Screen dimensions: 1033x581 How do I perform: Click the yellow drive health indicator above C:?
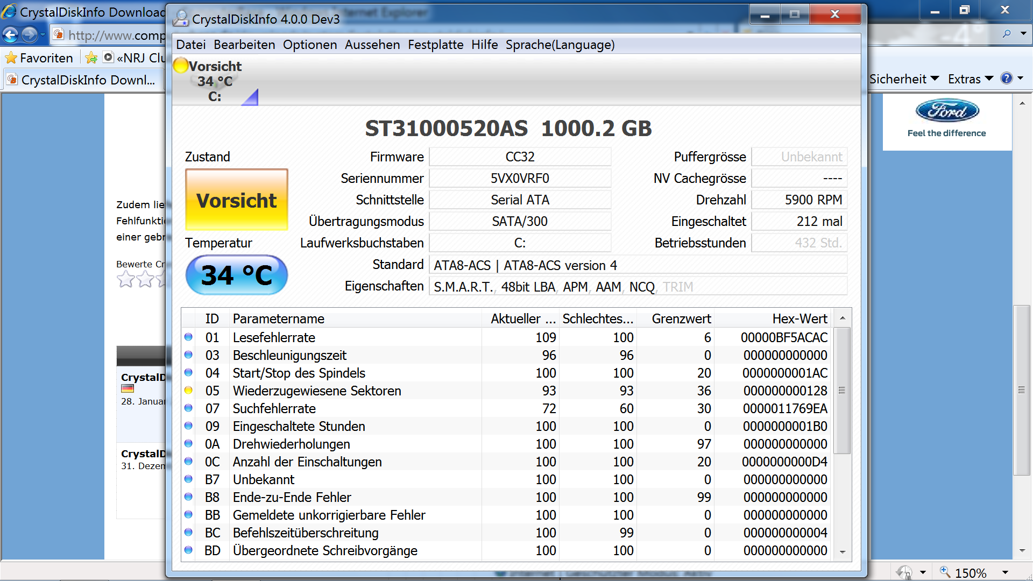(x=181, y=66)
